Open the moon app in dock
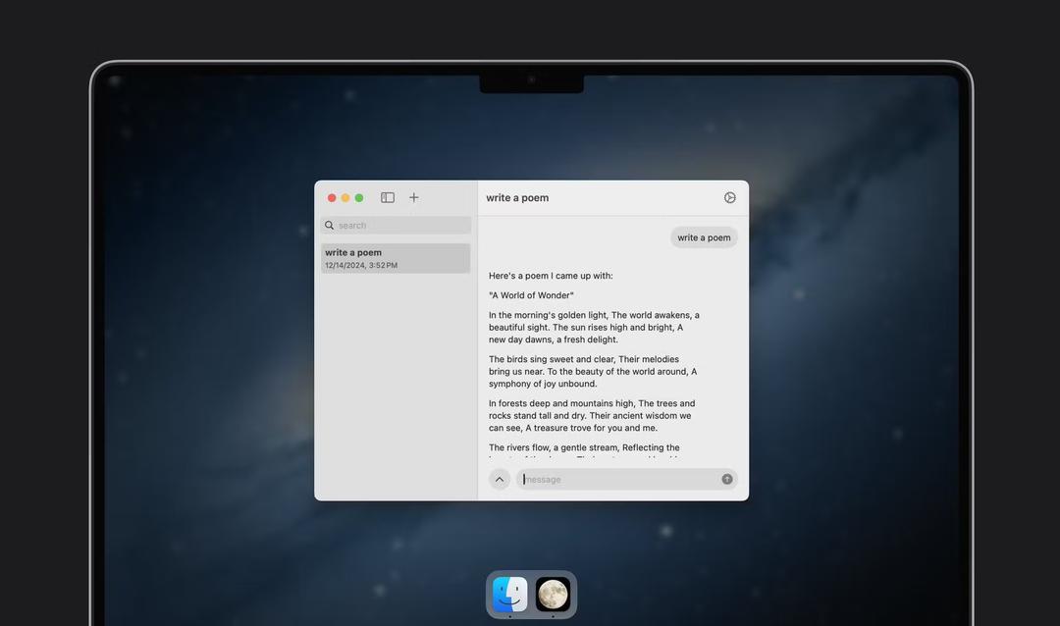Screen dimensions: 1060x626 coord(553,595)
